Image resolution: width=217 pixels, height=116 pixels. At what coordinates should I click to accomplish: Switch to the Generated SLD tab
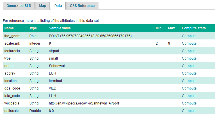click(x=19, y=5)
